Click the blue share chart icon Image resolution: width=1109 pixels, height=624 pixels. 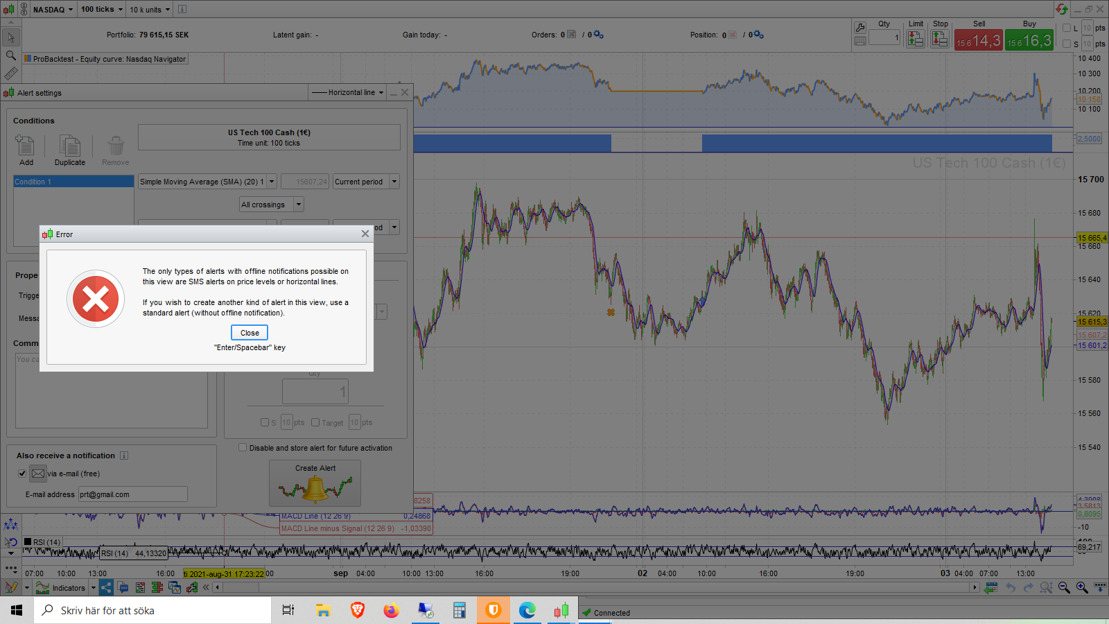click(x=106, y=588)
